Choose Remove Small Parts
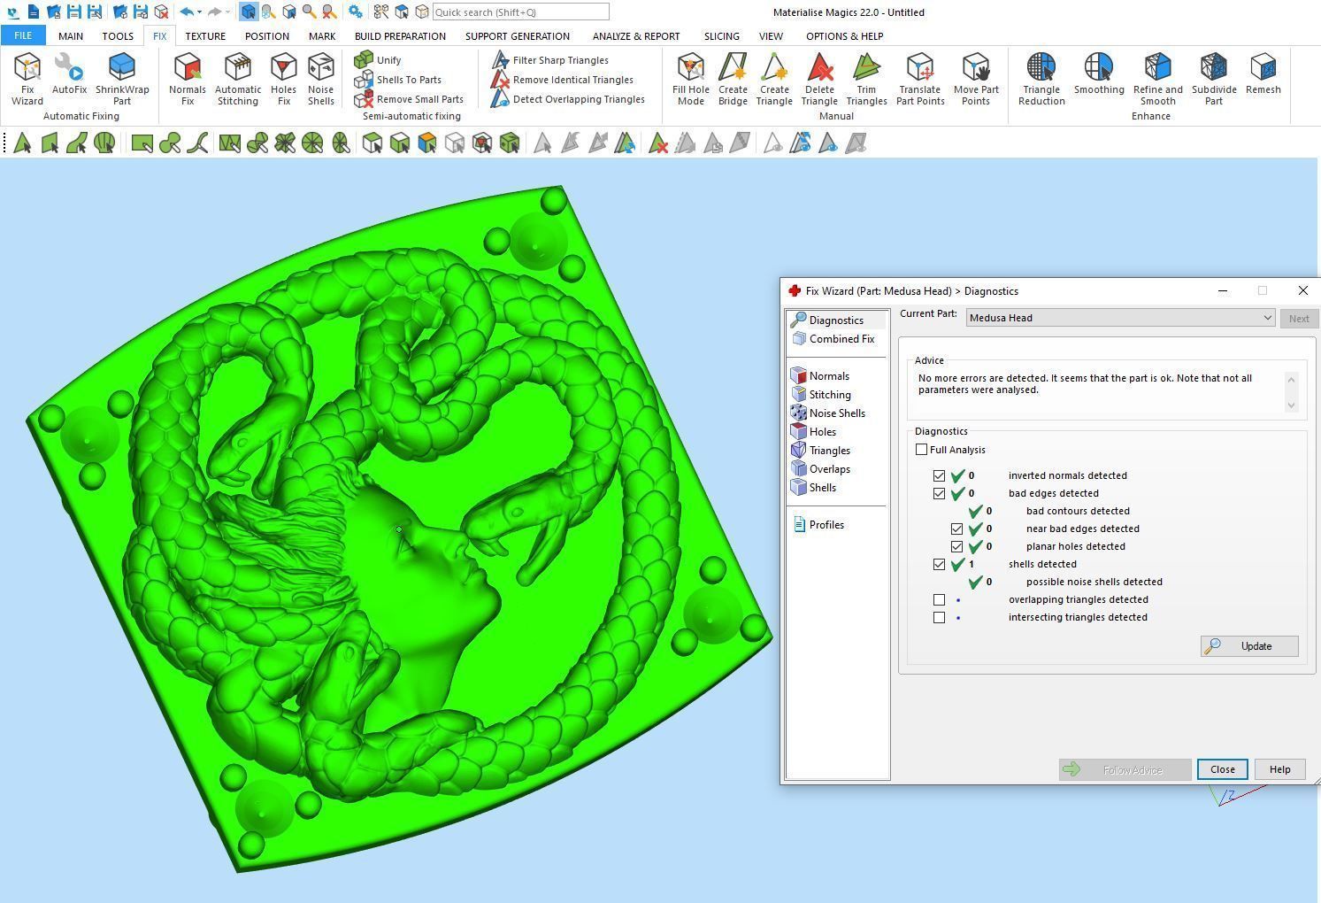This screenshot has height=903, width=1321. point(409,99)
